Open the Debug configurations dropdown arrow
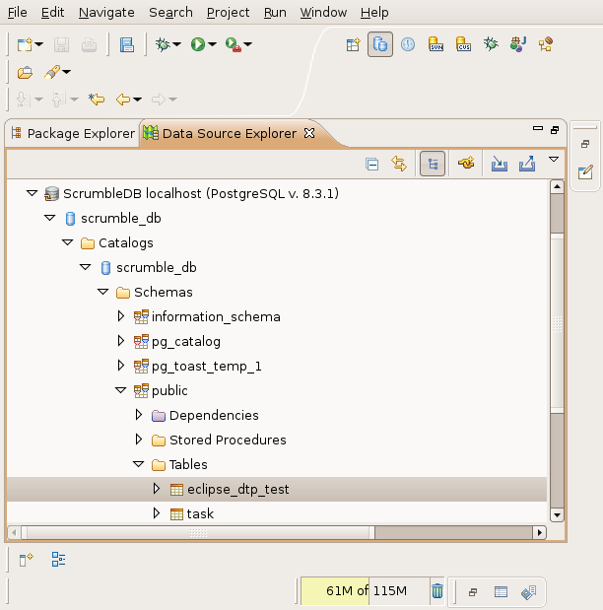 (177, 44)
